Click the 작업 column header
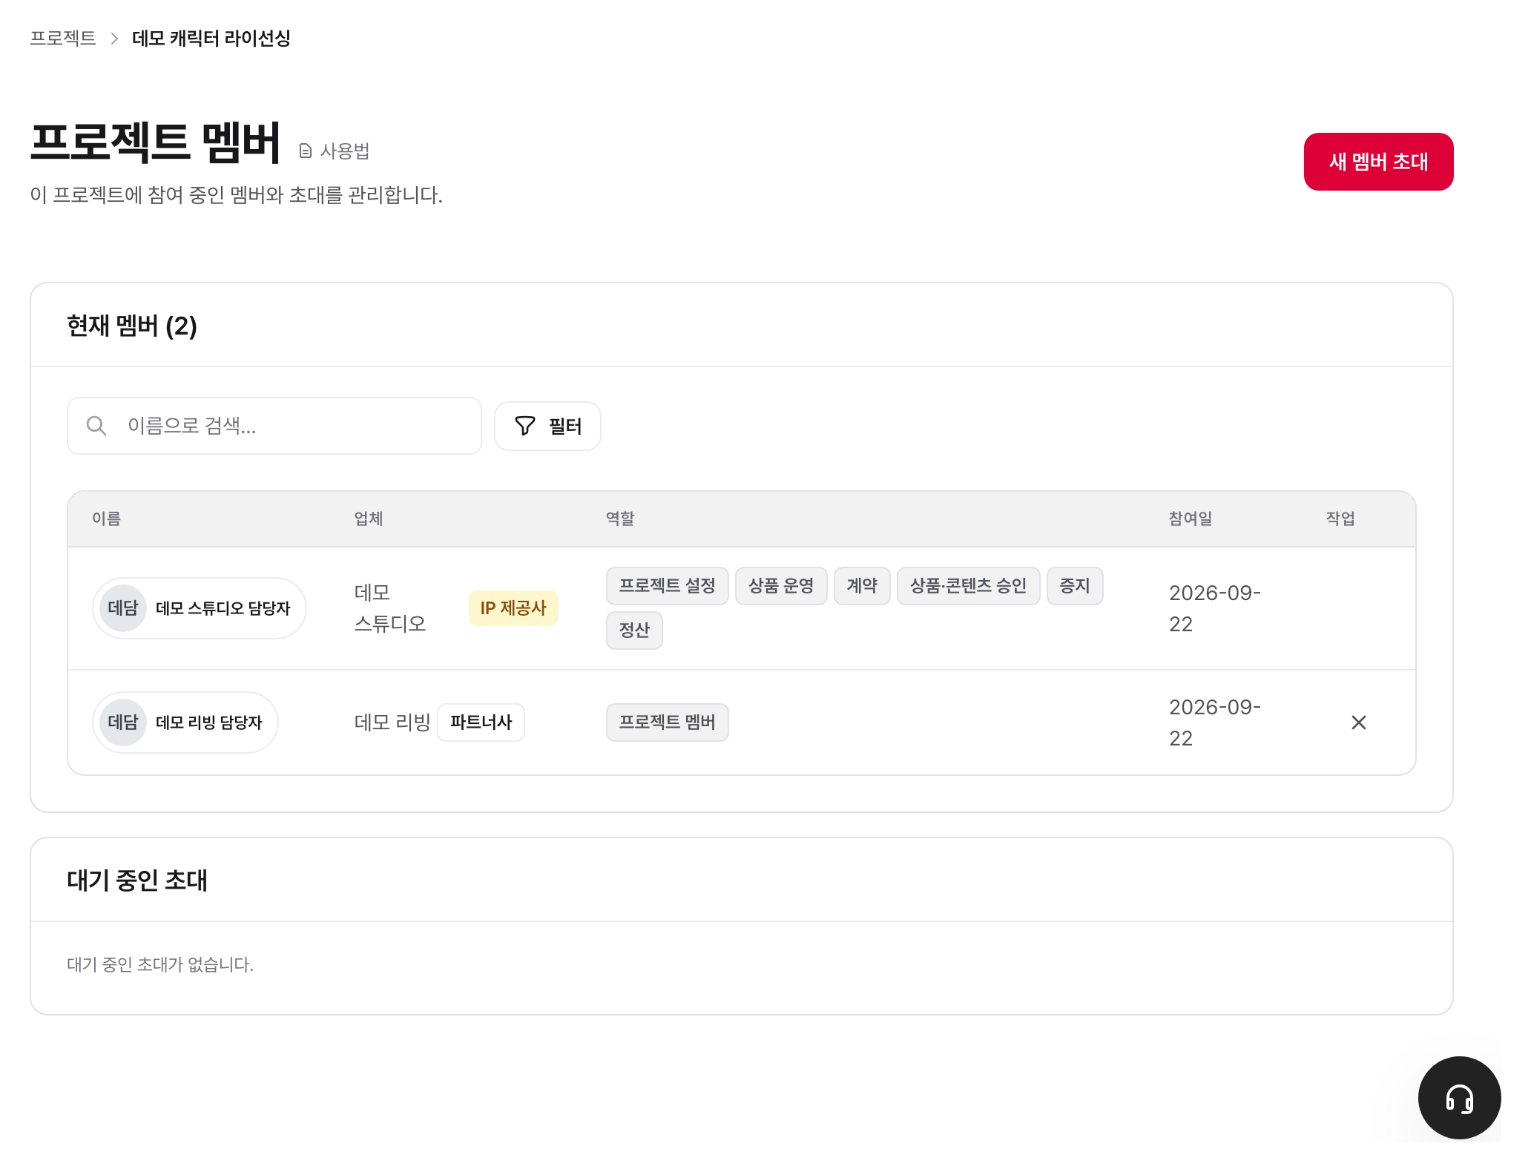 pos(1340,518)
